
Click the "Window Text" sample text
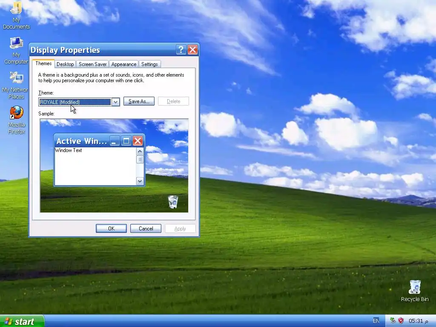pos(69,150)
